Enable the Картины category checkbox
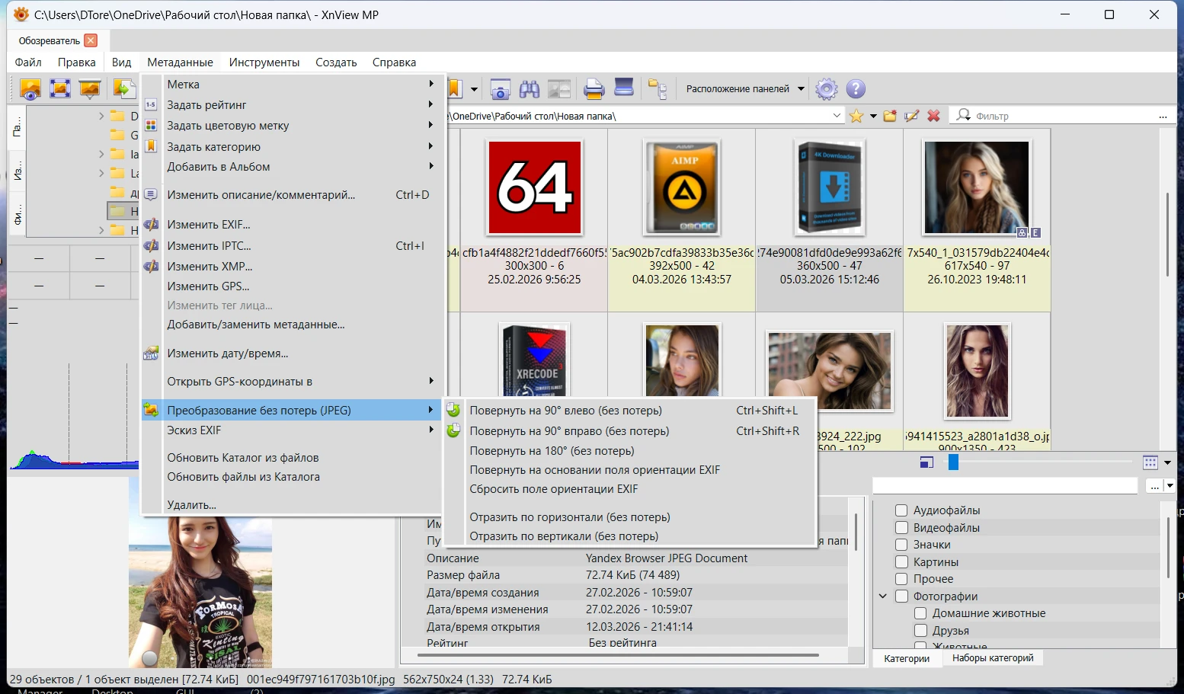The height and width of the screenshot is (694, 1184). pyautogui.click(x=901, y=562)
